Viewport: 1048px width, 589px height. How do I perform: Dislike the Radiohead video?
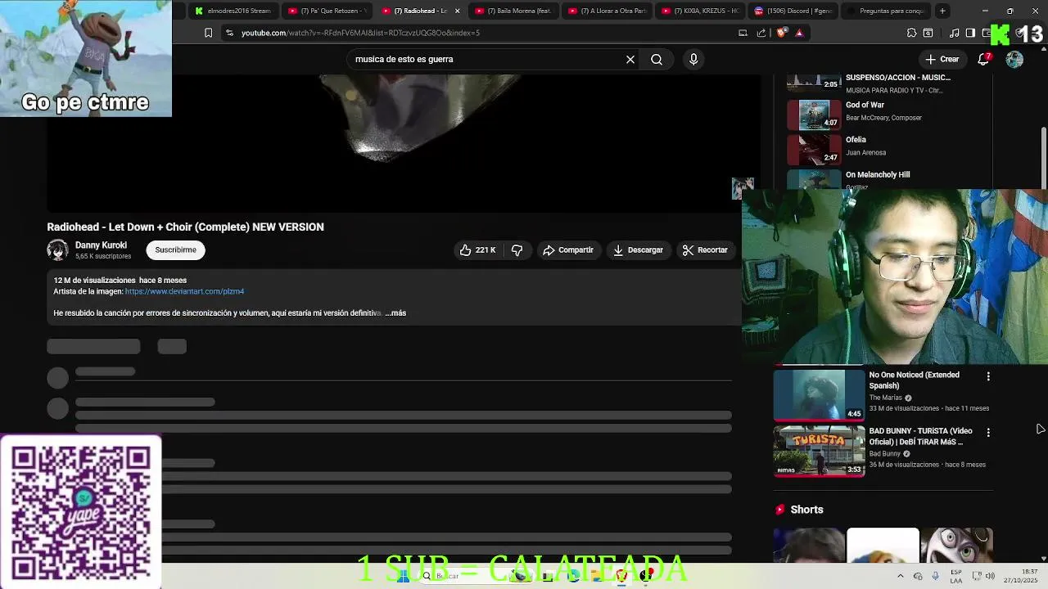tap(517, 250)
